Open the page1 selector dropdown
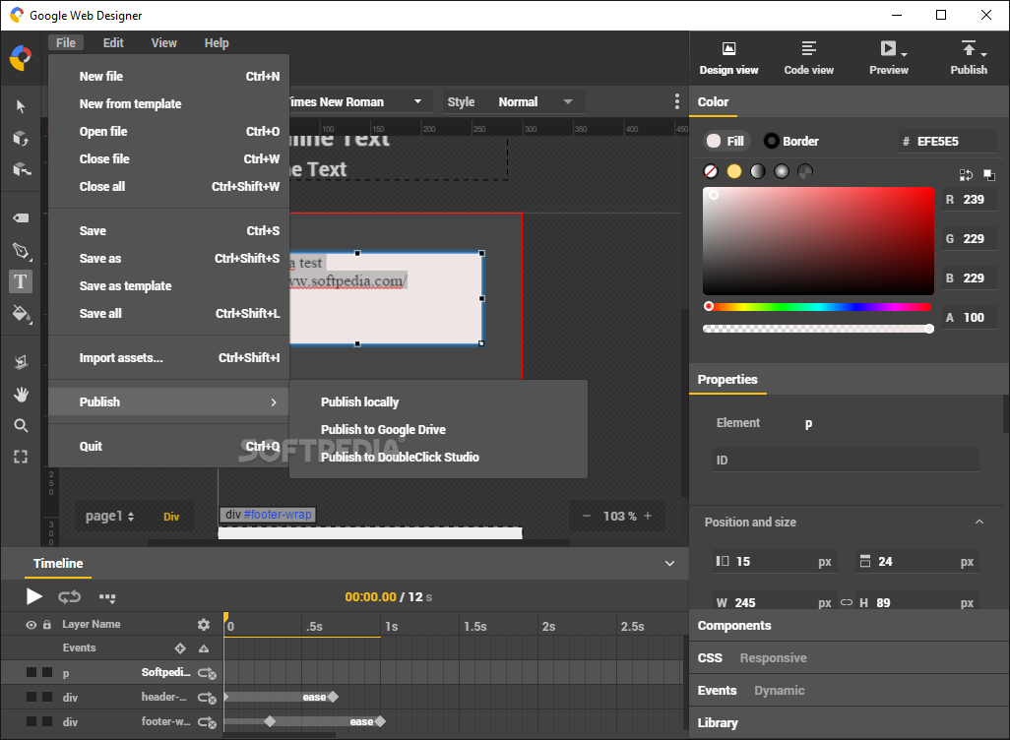Screen dimensions: 1010x740 tap(109, 516)
